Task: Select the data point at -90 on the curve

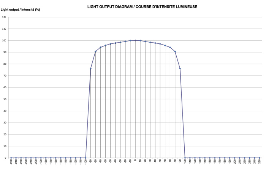Action: click(90, 69)
